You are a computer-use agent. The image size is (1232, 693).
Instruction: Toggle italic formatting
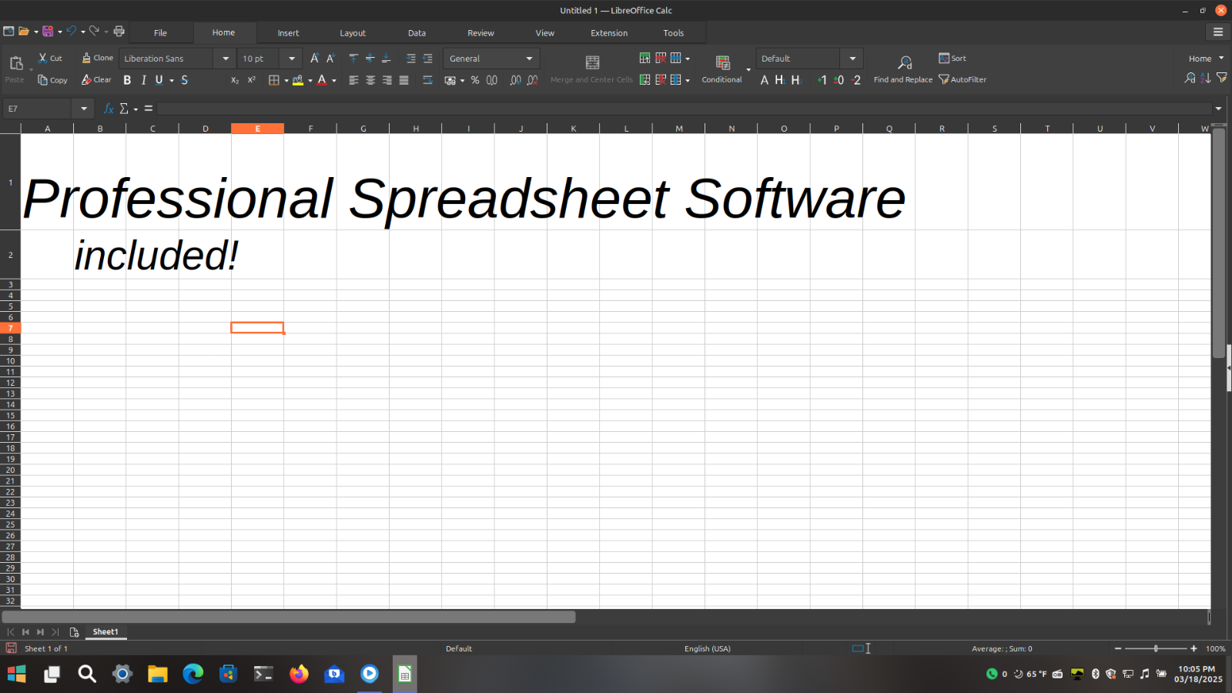tap(143, 80)
